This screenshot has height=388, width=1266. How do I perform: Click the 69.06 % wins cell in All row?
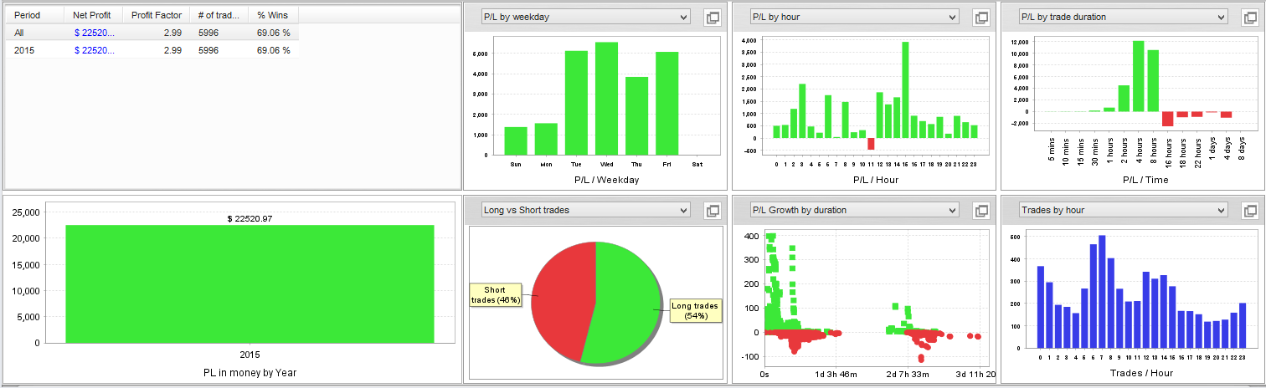274,33
